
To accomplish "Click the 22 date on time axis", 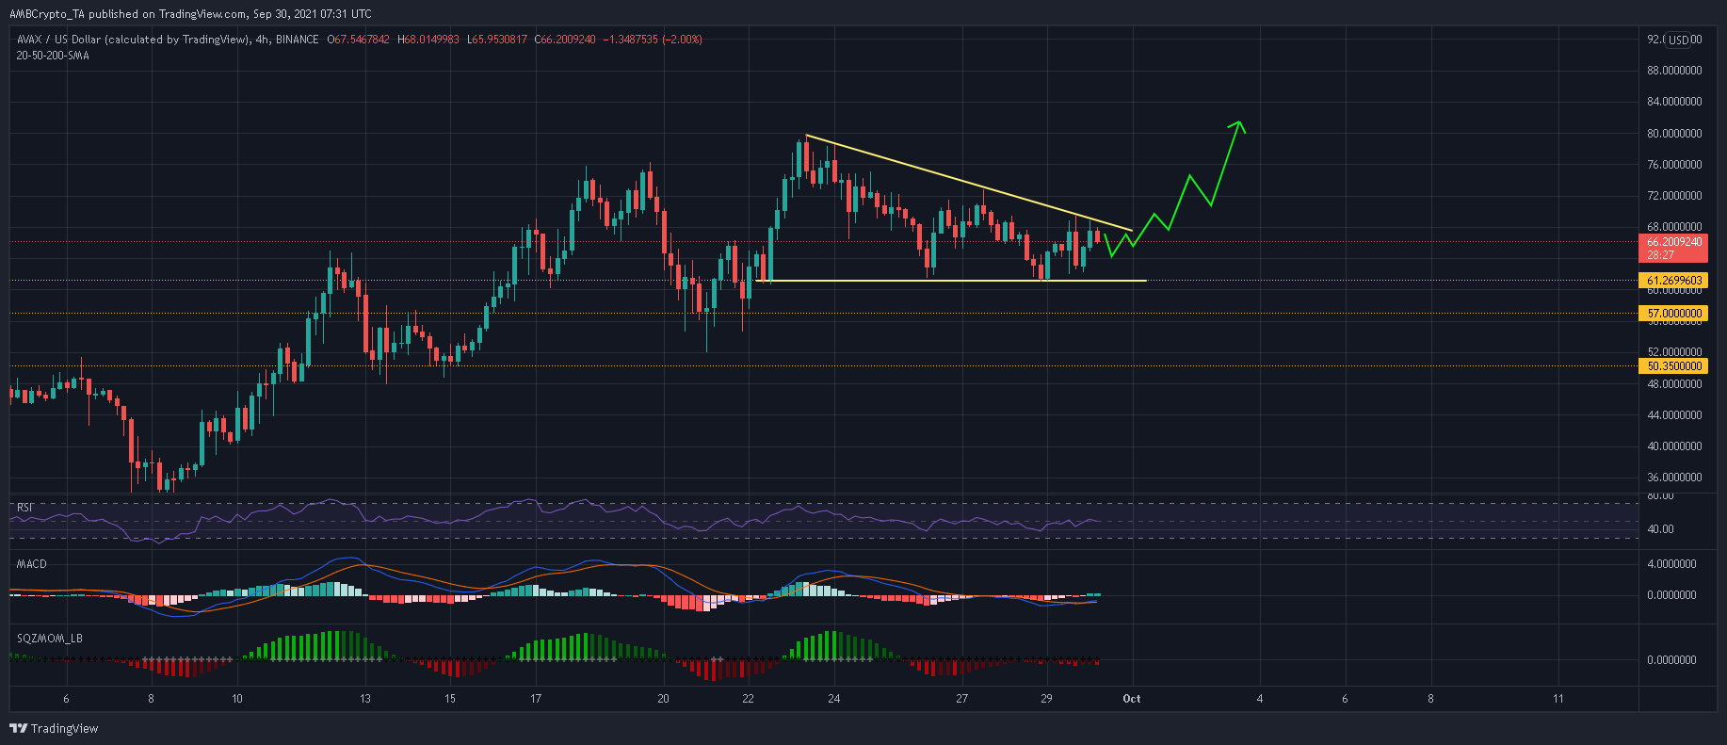I will point(749,699).
